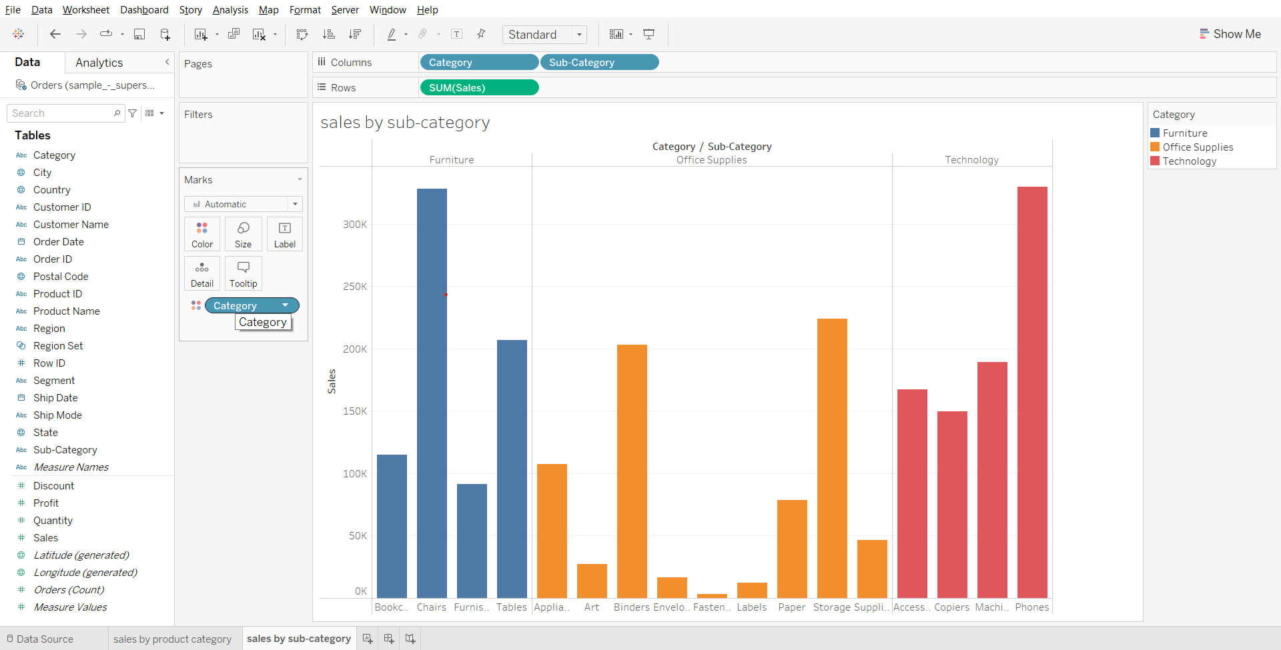Click the Presentation Mode icon
This screenshot has height=650, width=1281.
click(x=649, y=35)
